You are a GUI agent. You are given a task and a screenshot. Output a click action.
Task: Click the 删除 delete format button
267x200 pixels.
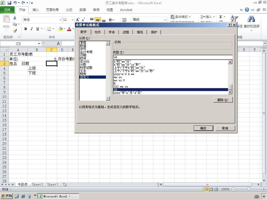point(223,100)
